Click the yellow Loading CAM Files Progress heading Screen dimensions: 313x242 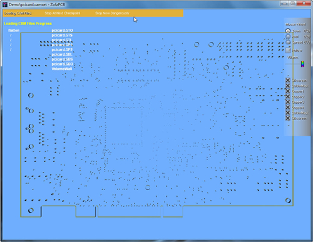click(28, 24)
